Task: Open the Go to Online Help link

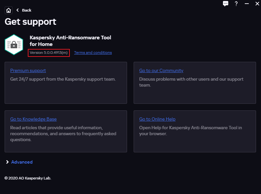Action: tap(157, 119)
